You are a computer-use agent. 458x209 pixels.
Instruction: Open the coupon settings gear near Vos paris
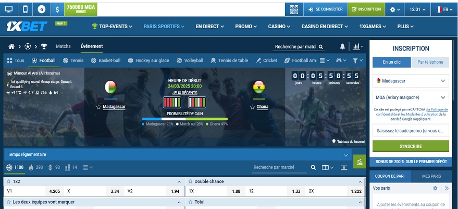(x=435, y=188)
